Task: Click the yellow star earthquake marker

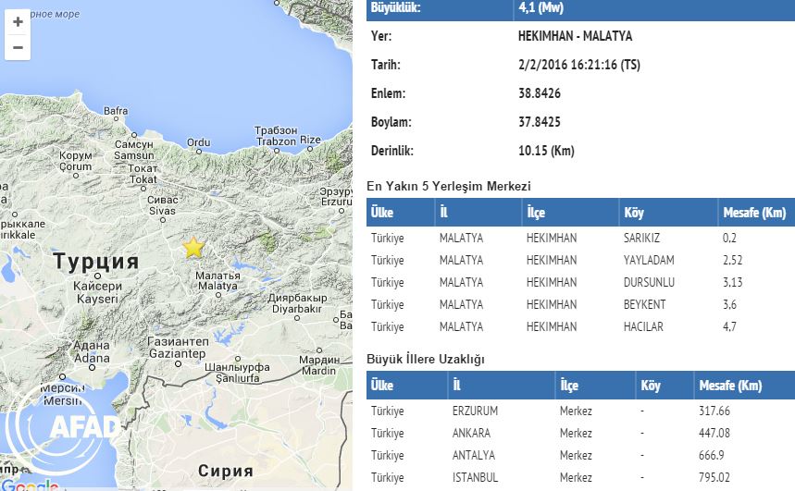Action: pos(193,247)
